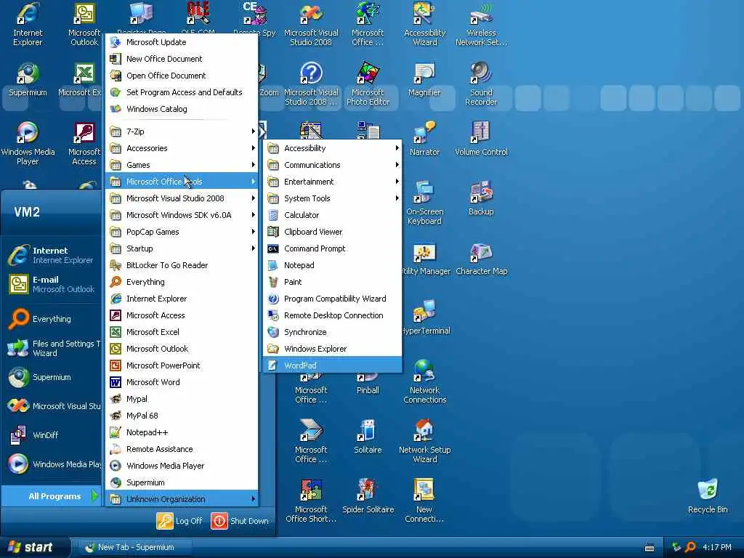Open pinned WinDiff in Start menu
744x558 pixels.
pyautogui.click(x=52, y=435)
